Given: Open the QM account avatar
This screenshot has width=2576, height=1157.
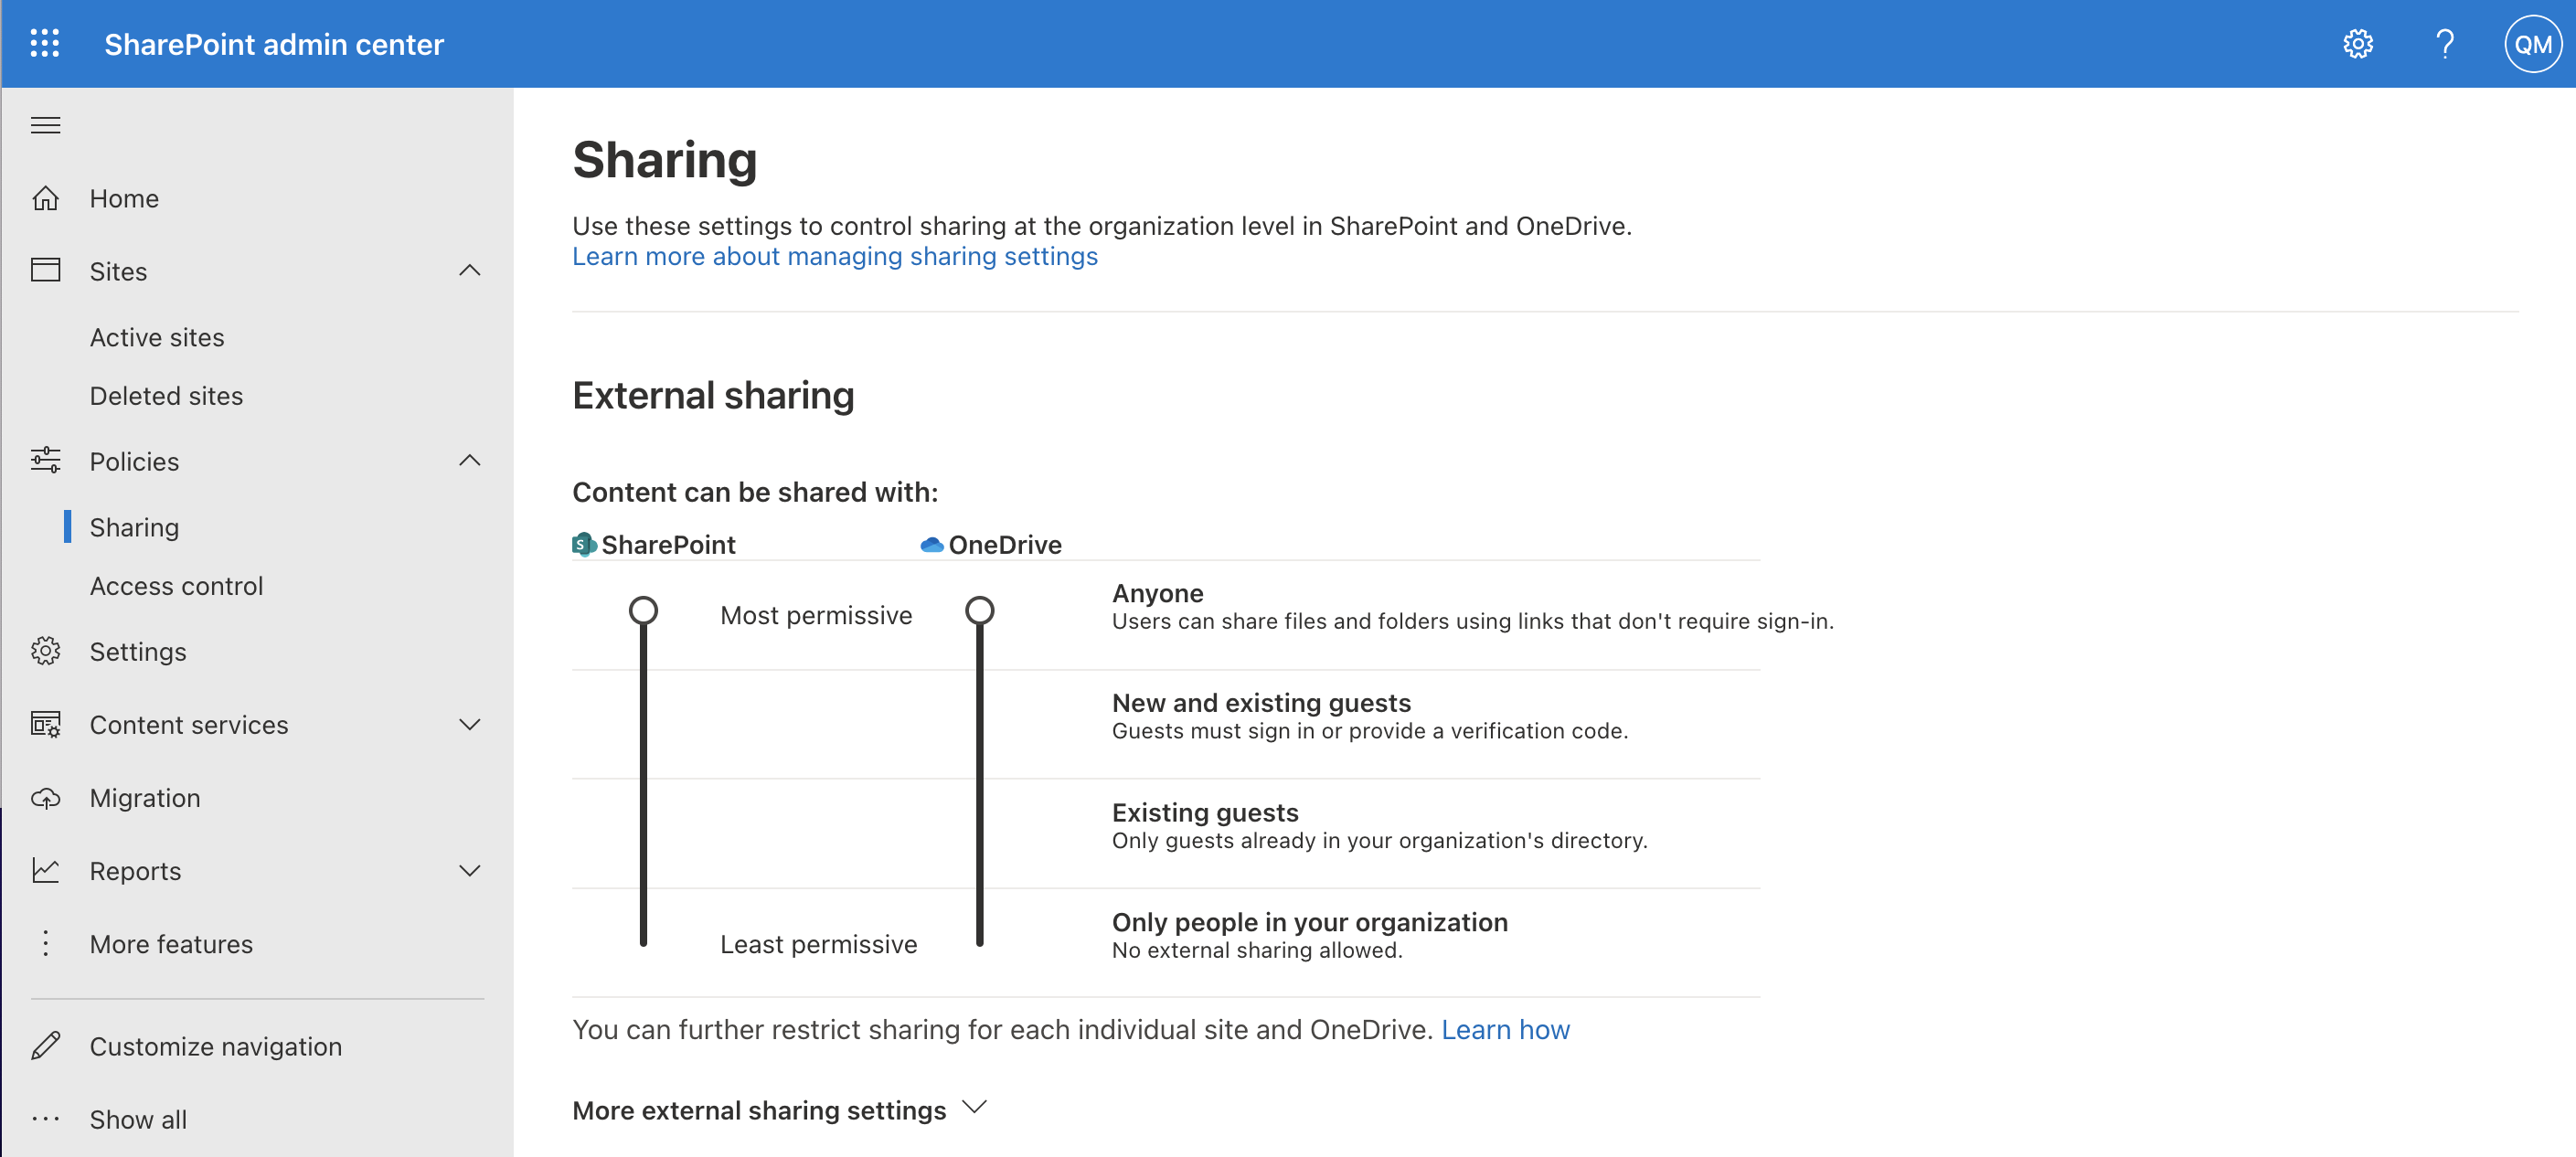Looking at the screenshot, I should [x=2532, y=44].
